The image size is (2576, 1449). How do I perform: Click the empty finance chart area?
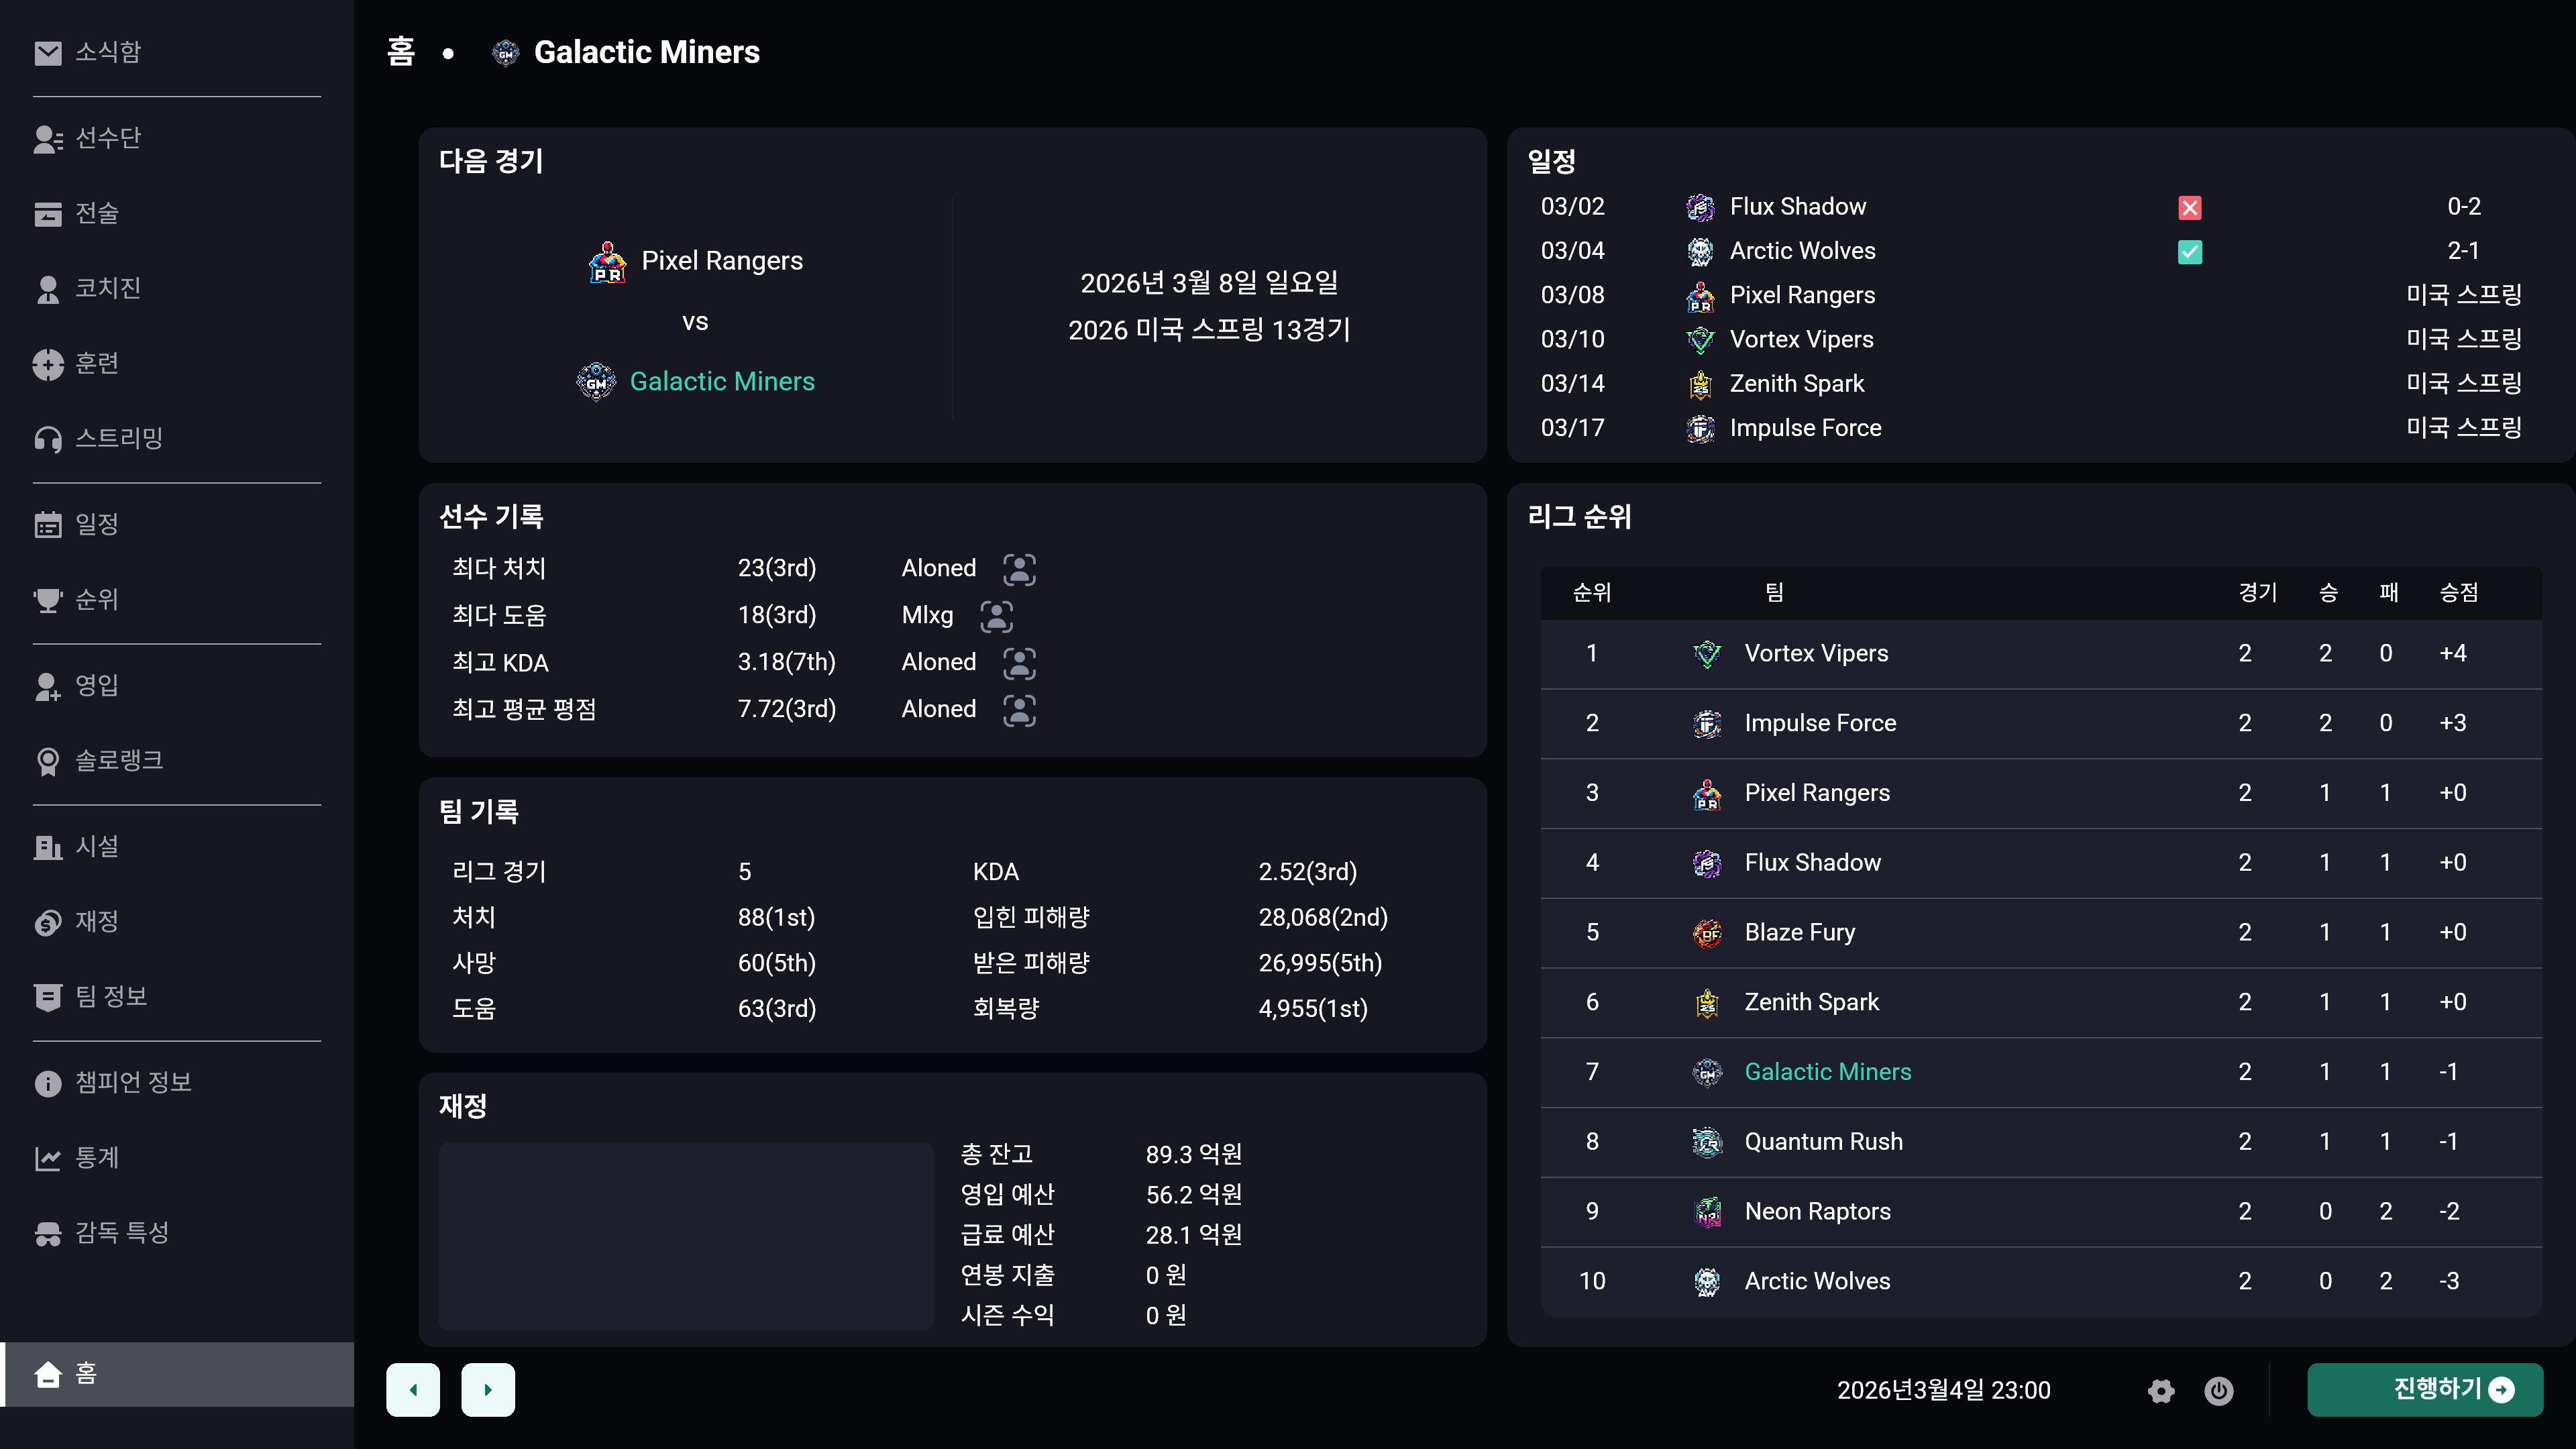(686, 1236)
